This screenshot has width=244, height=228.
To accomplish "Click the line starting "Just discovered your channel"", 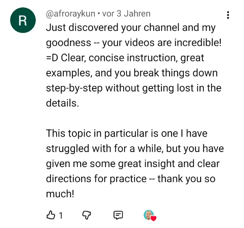I will pos(130,28).
